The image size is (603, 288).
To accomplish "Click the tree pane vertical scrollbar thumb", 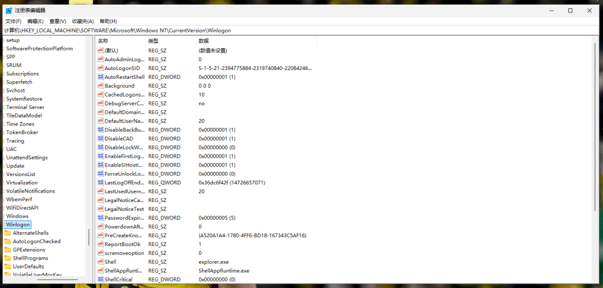I will point(90,237).
